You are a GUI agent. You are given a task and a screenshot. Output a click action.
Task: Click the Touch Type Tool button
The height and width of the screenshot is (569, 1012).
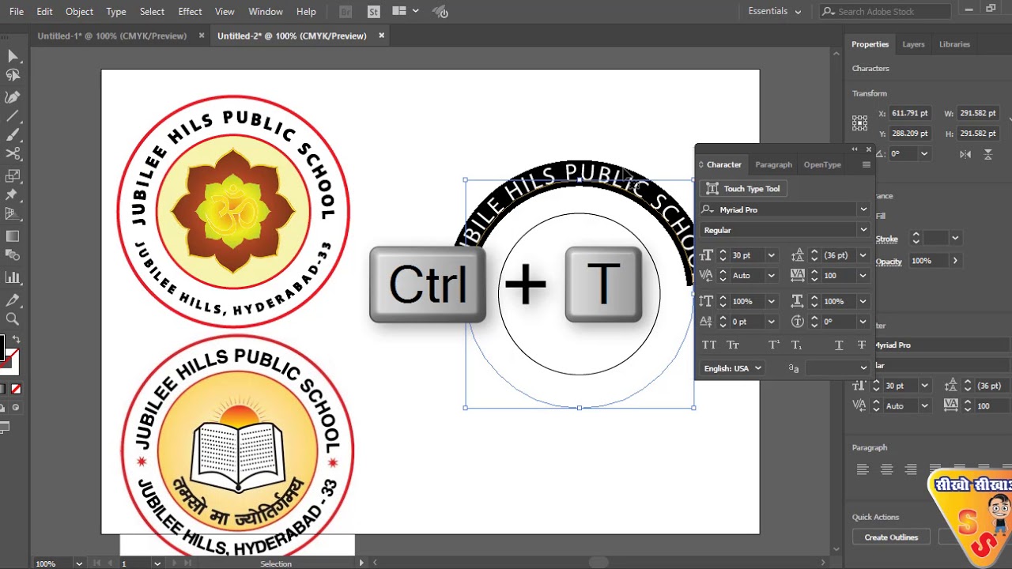[x=743, y=189]
